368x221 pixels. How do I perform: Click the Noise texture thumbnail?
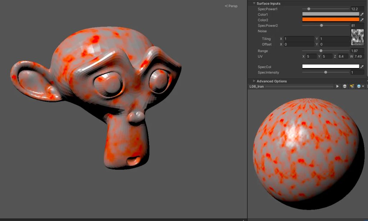(x=357, y=35)
